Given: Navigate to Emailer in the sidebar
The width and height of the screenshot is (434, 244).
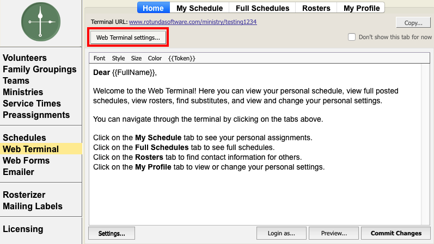Looking at the screenshot, I should click(19, 172).
